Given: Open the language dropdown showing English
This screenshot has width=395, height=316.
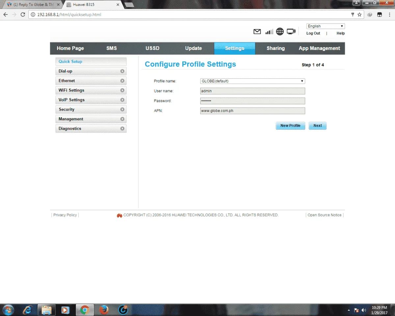Looking at the screenshot, I should (326, 26).
